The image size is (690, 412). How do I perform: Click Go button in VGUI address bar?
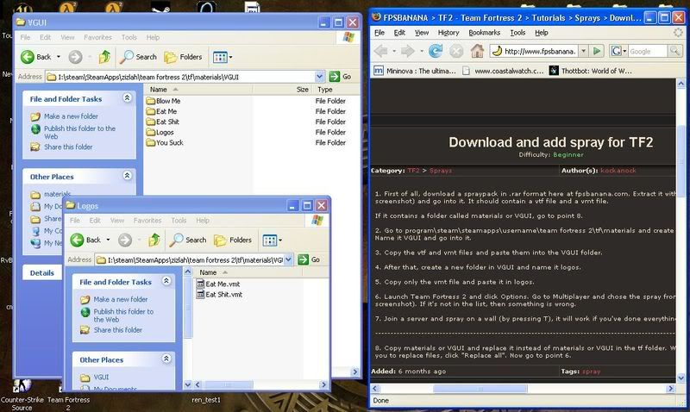coord(341,77)
